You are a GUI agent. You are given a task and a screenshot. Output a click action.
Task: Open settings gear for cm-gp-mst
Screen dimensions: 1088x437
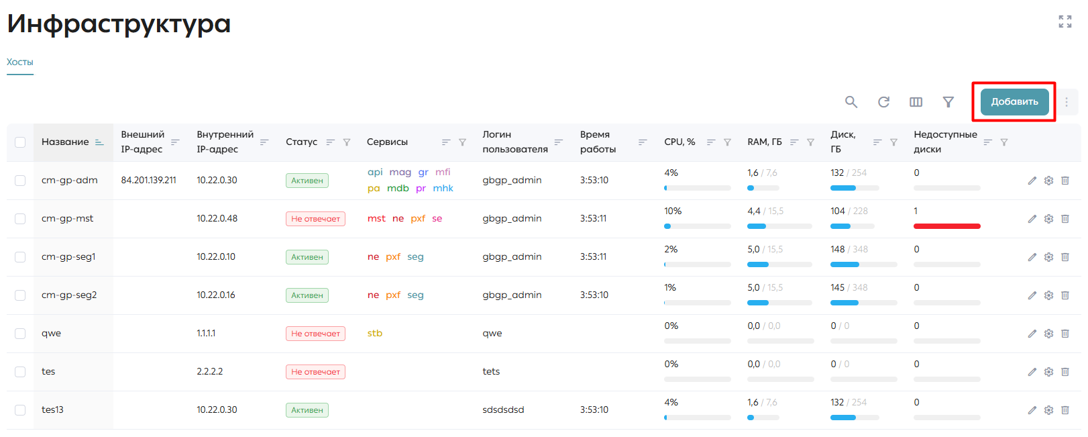click(x=1048, y=219)
